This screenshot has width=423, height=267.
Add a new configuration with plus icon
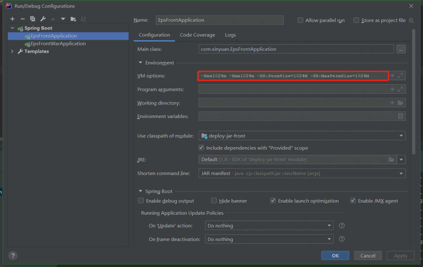[x=13, y=19]
